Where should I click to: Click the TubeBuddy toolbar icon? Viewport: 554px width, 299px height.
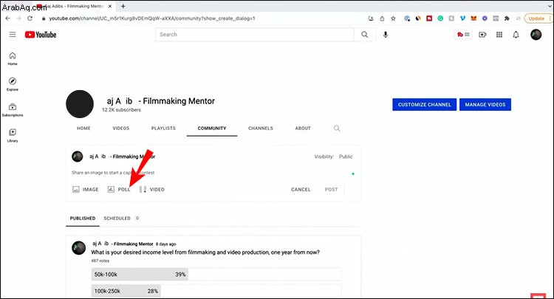pos(463,35)
